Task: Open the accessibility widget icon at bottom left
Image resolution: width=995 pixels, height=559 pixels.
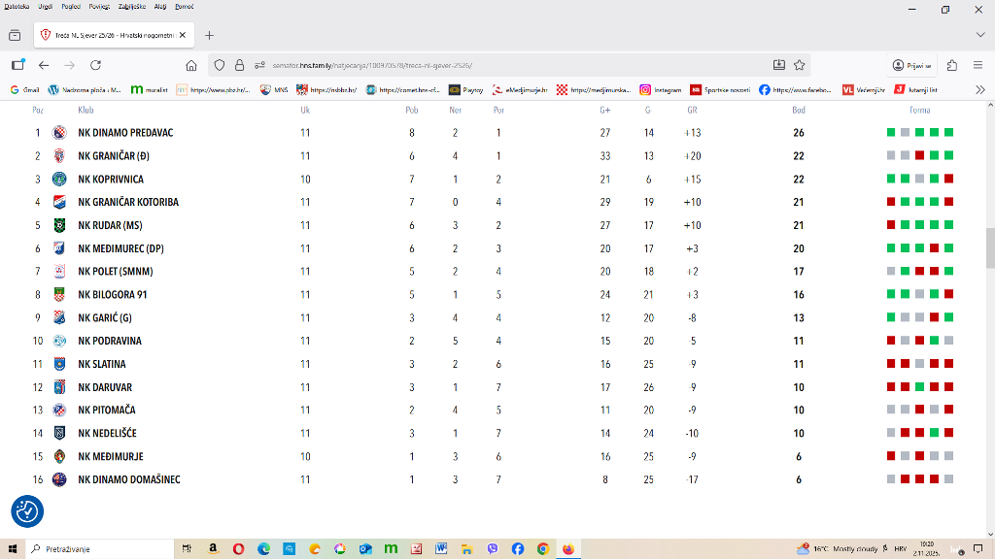Action: (x=26, y=510)
